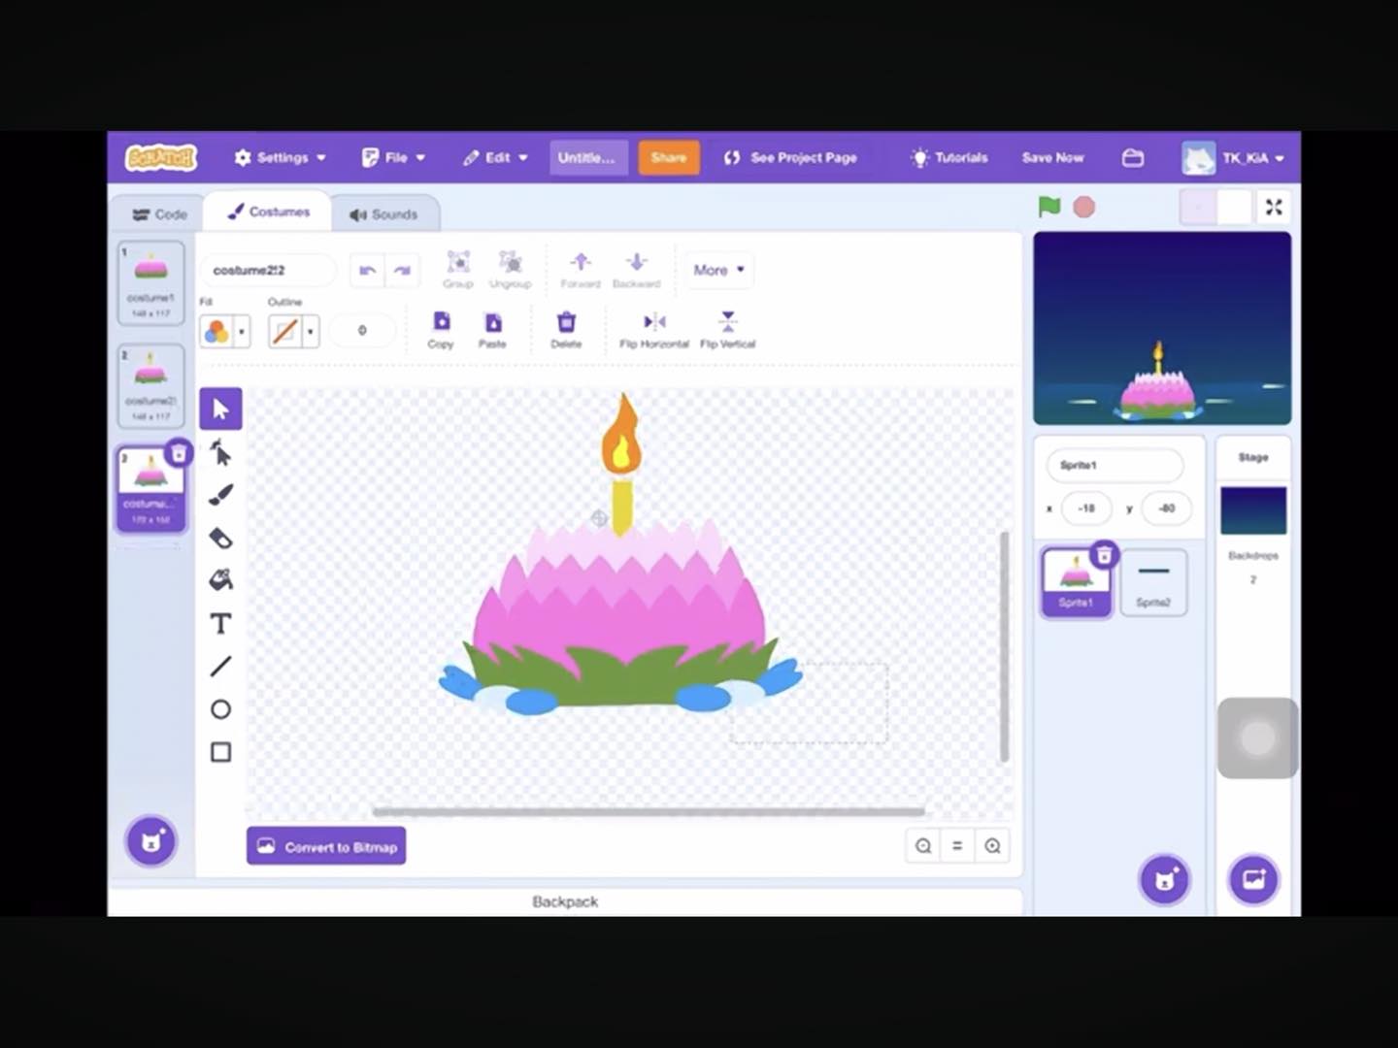Open Tutorials
Viewport: 1398px width, 1048px height.
tap(949, 157)
